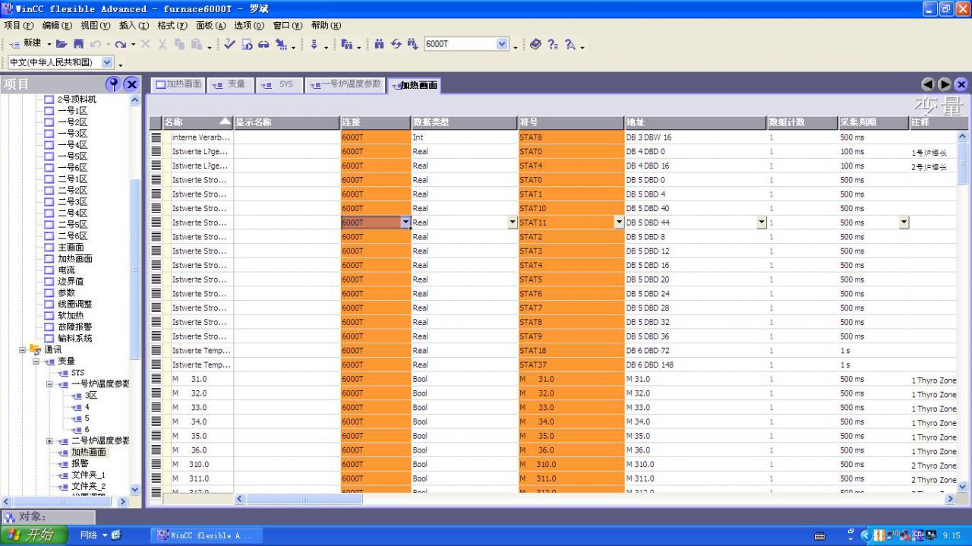Click the name cell M 310.0

(200, 464)
